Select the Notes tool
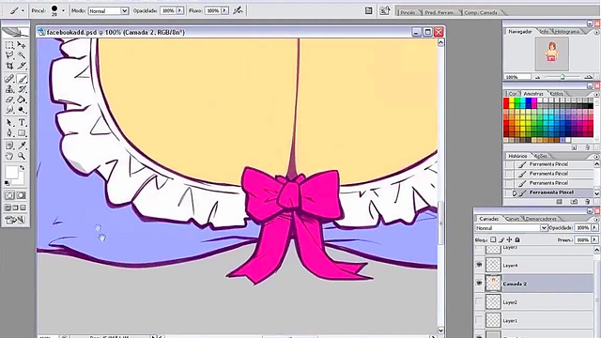The image size is (601, 338). click(x=9, y=146)
